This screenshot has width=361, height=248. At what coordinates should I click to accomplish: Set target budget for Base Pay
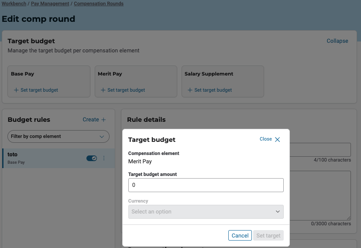[x=39, y=90]
